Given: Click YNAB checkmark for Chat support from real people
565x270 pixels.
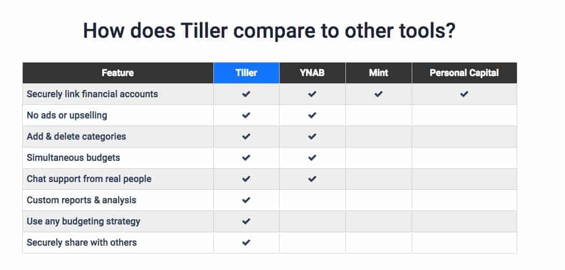Looking at the screenshot, I should [x=312, y=179].
